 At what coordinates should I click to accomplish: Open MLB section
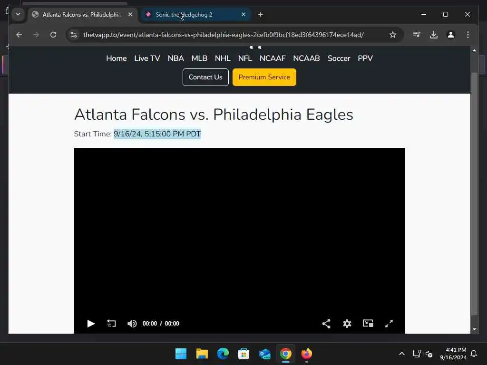[x=199, y=58]
